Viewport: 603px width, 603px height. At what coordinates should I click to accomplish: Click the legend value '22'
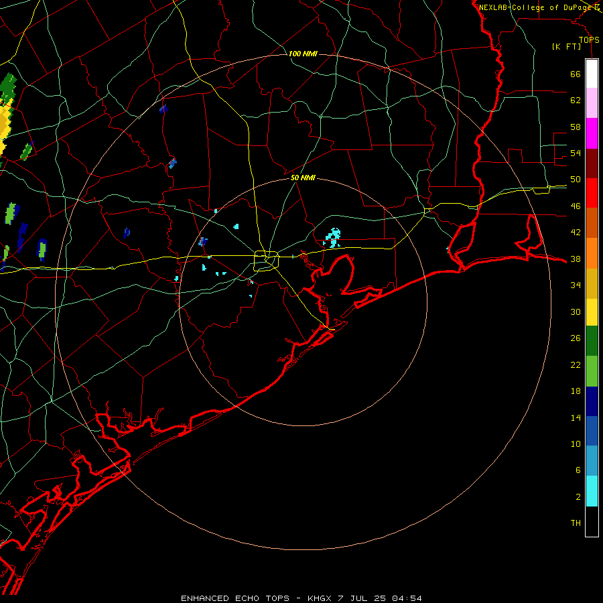[576, 365]
